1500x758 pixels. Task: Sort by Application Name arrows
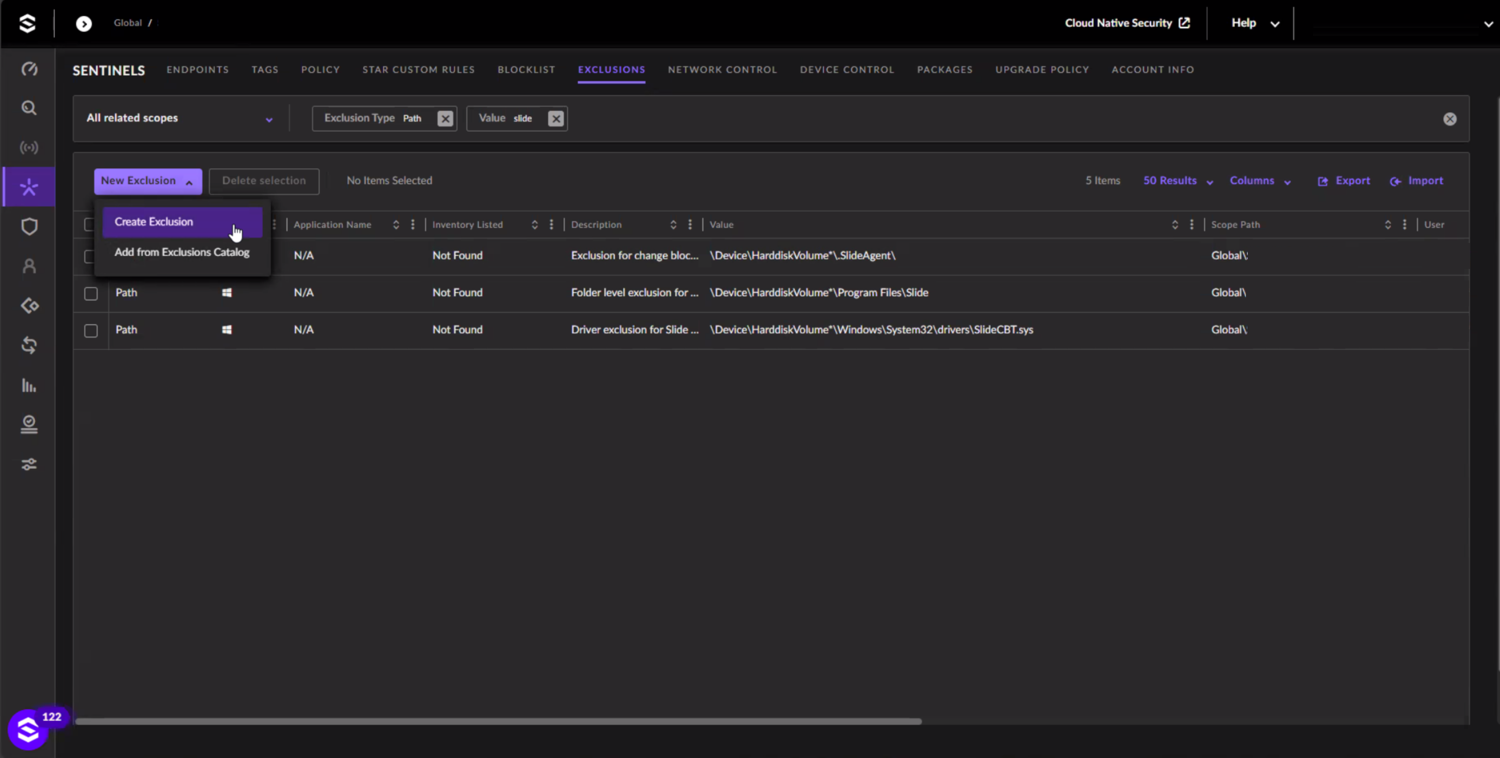(x=396, y=225)
